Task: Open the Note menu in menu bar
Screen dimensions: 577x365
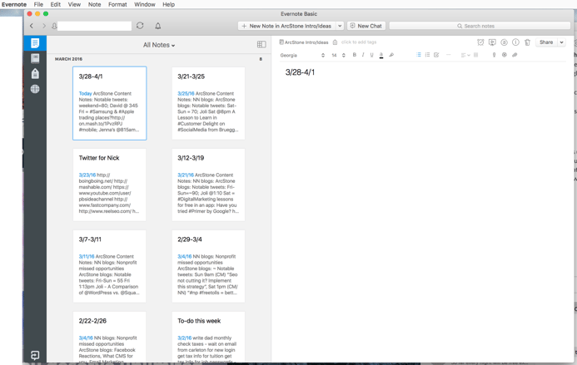Action: click(94, 4)
